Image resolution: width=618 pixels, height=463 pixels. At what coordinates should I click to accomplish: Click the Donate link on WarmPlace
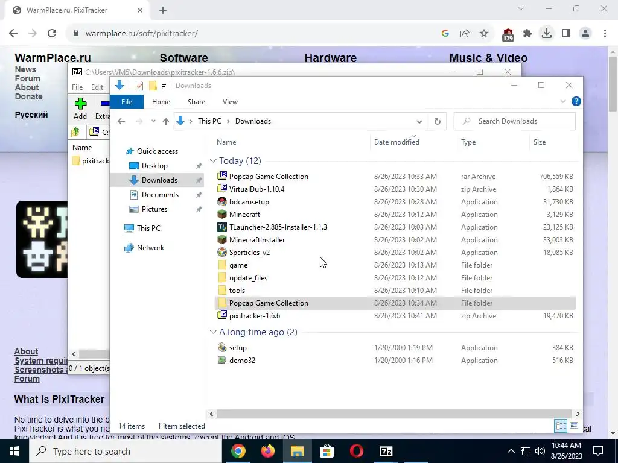point(28,96)
